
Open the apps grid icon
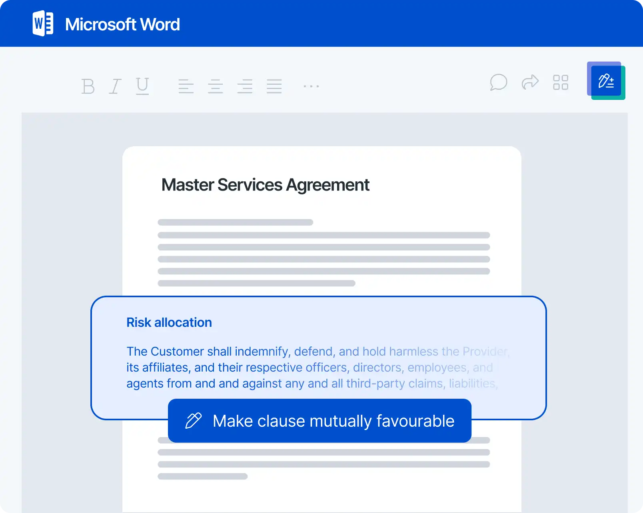click(561, 82)
